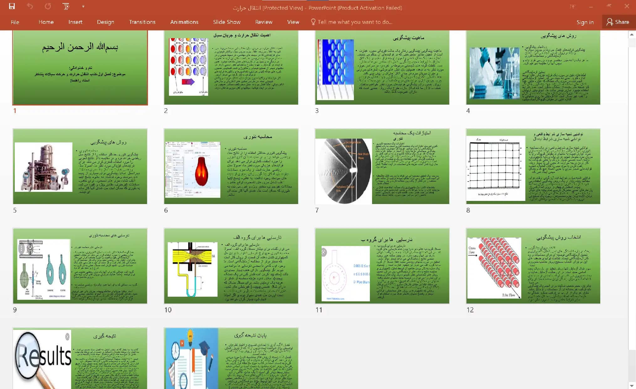Select slide 4 laboratory photo thumbnail

(x=533, y=67)
